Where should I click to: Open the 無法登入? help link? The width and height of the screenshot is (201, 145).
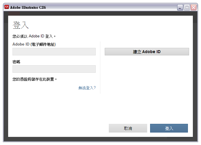(x=87, y=88)
